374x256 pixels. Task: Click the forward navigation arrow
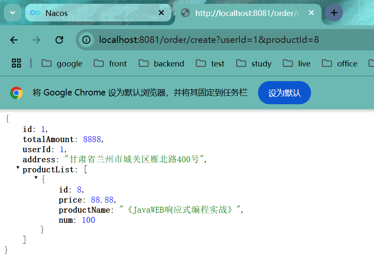click(x=36, y=40)
